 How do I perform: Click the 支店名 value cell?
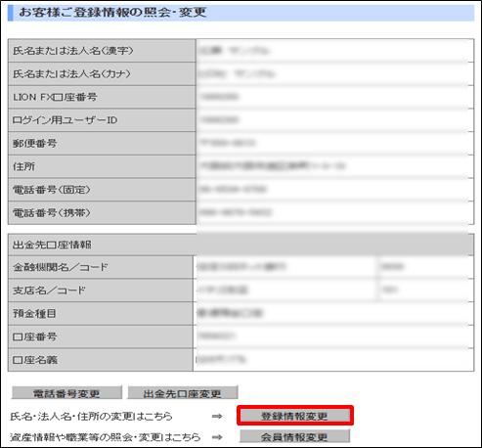click(x=285, y=290)
